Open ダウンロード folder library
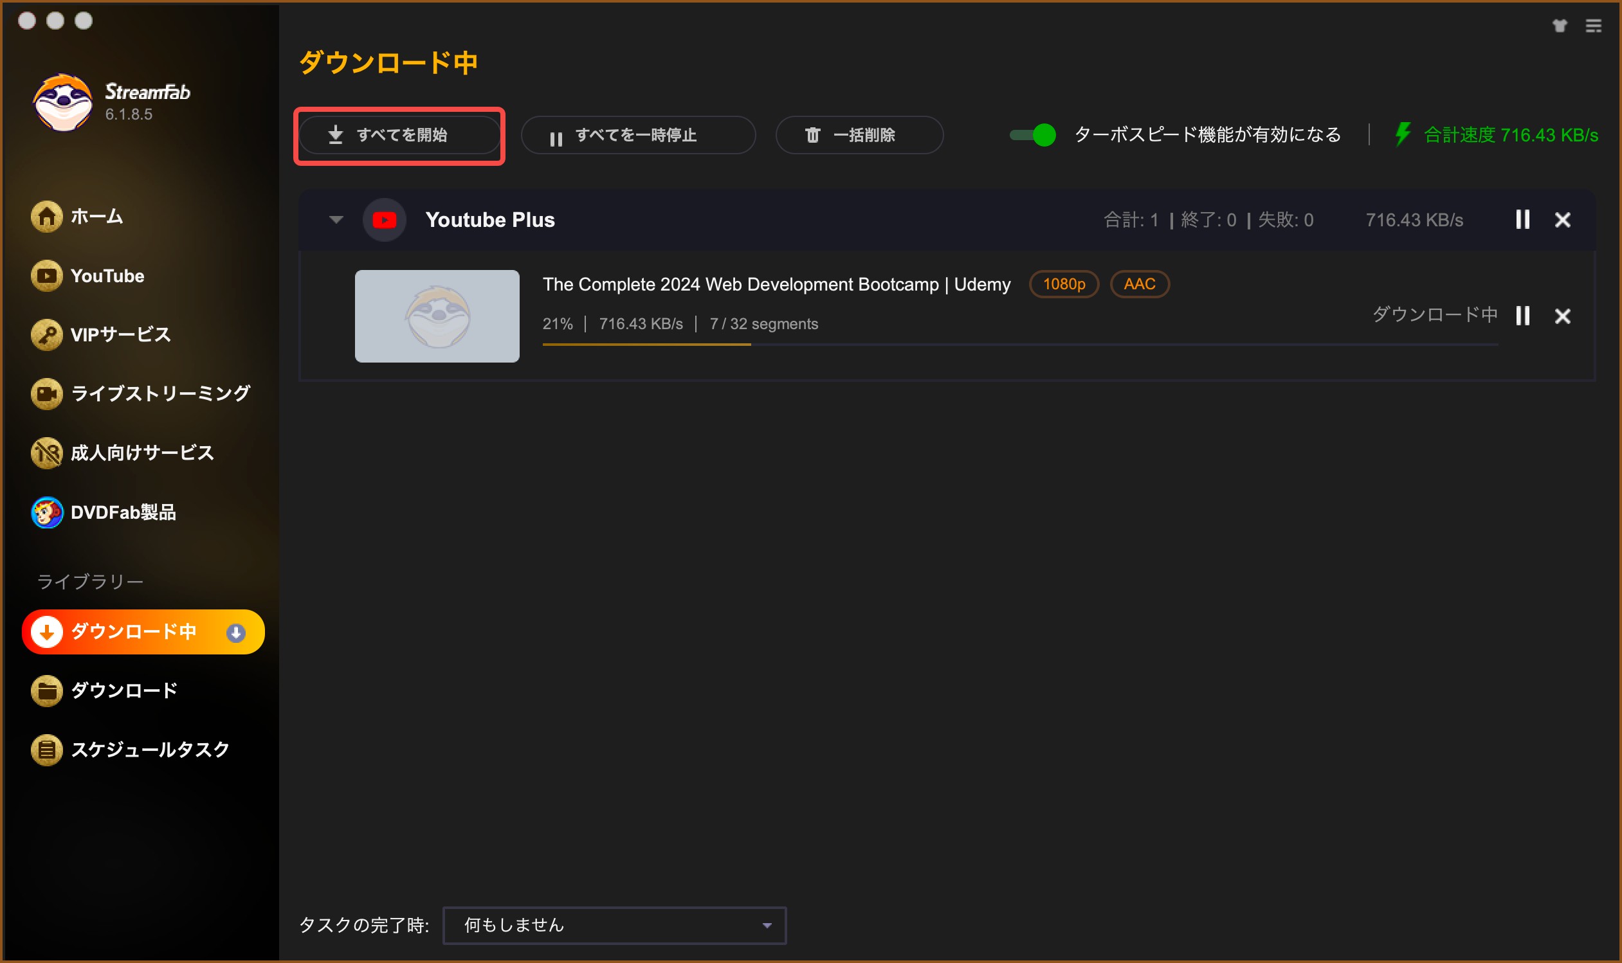This screenshot has height=963, width=1622. point(104,690)
